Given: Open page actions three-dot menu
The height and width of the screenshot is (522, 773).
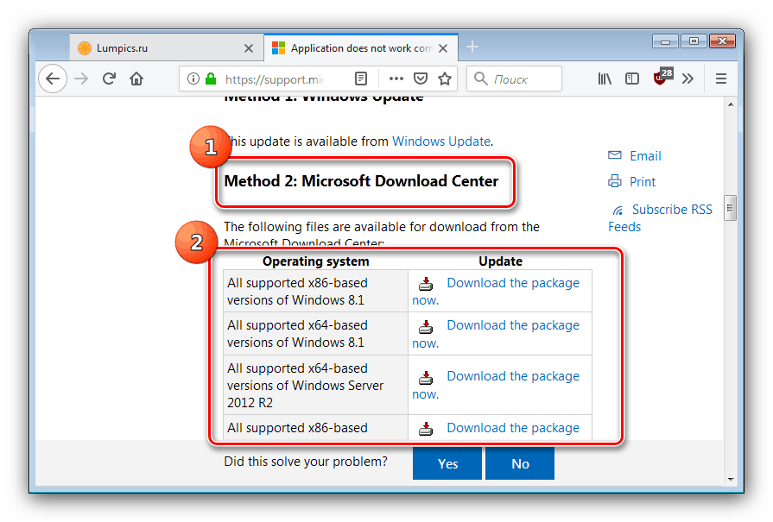Looking at the screenshot, I should coord(396,79).
